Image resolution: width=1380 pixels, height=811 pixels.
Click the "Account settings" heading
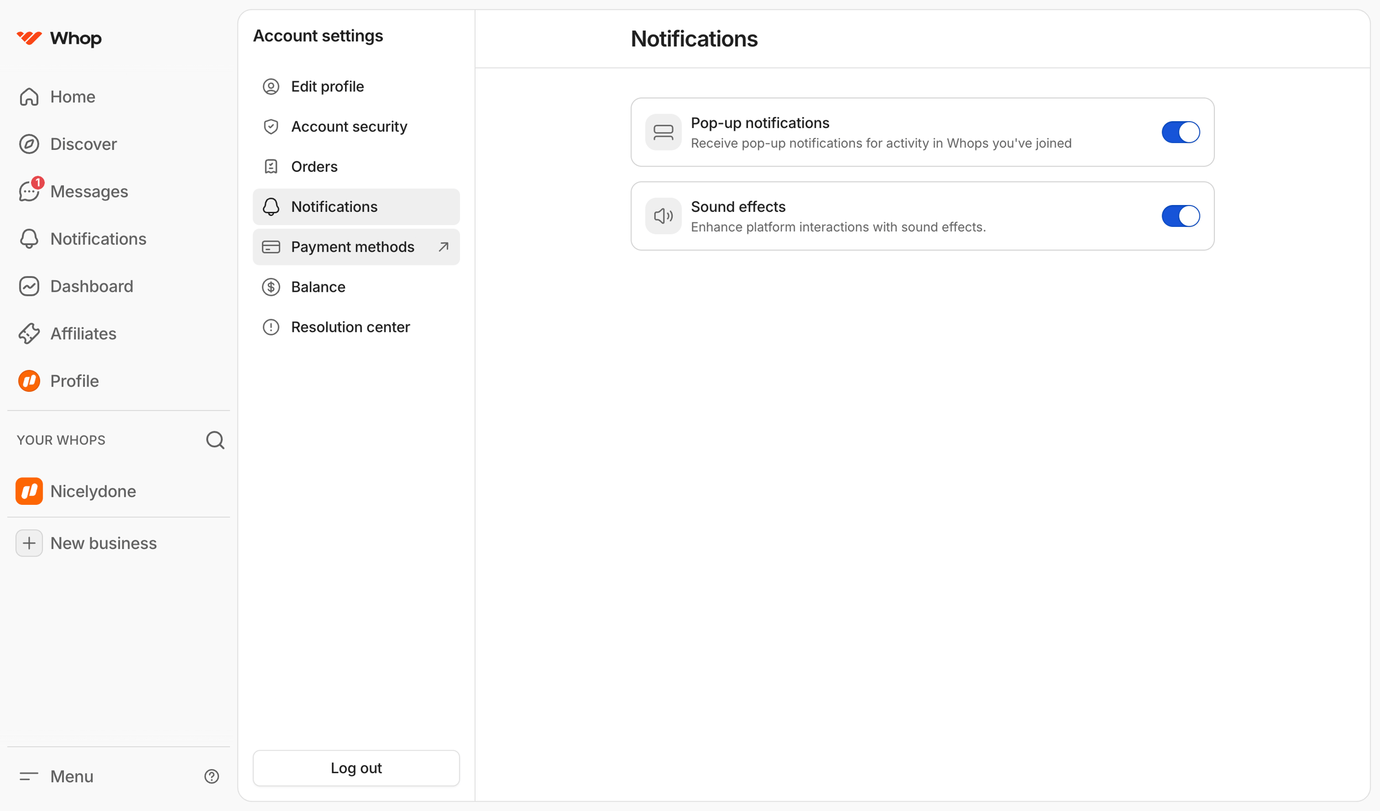click(318, 36)
